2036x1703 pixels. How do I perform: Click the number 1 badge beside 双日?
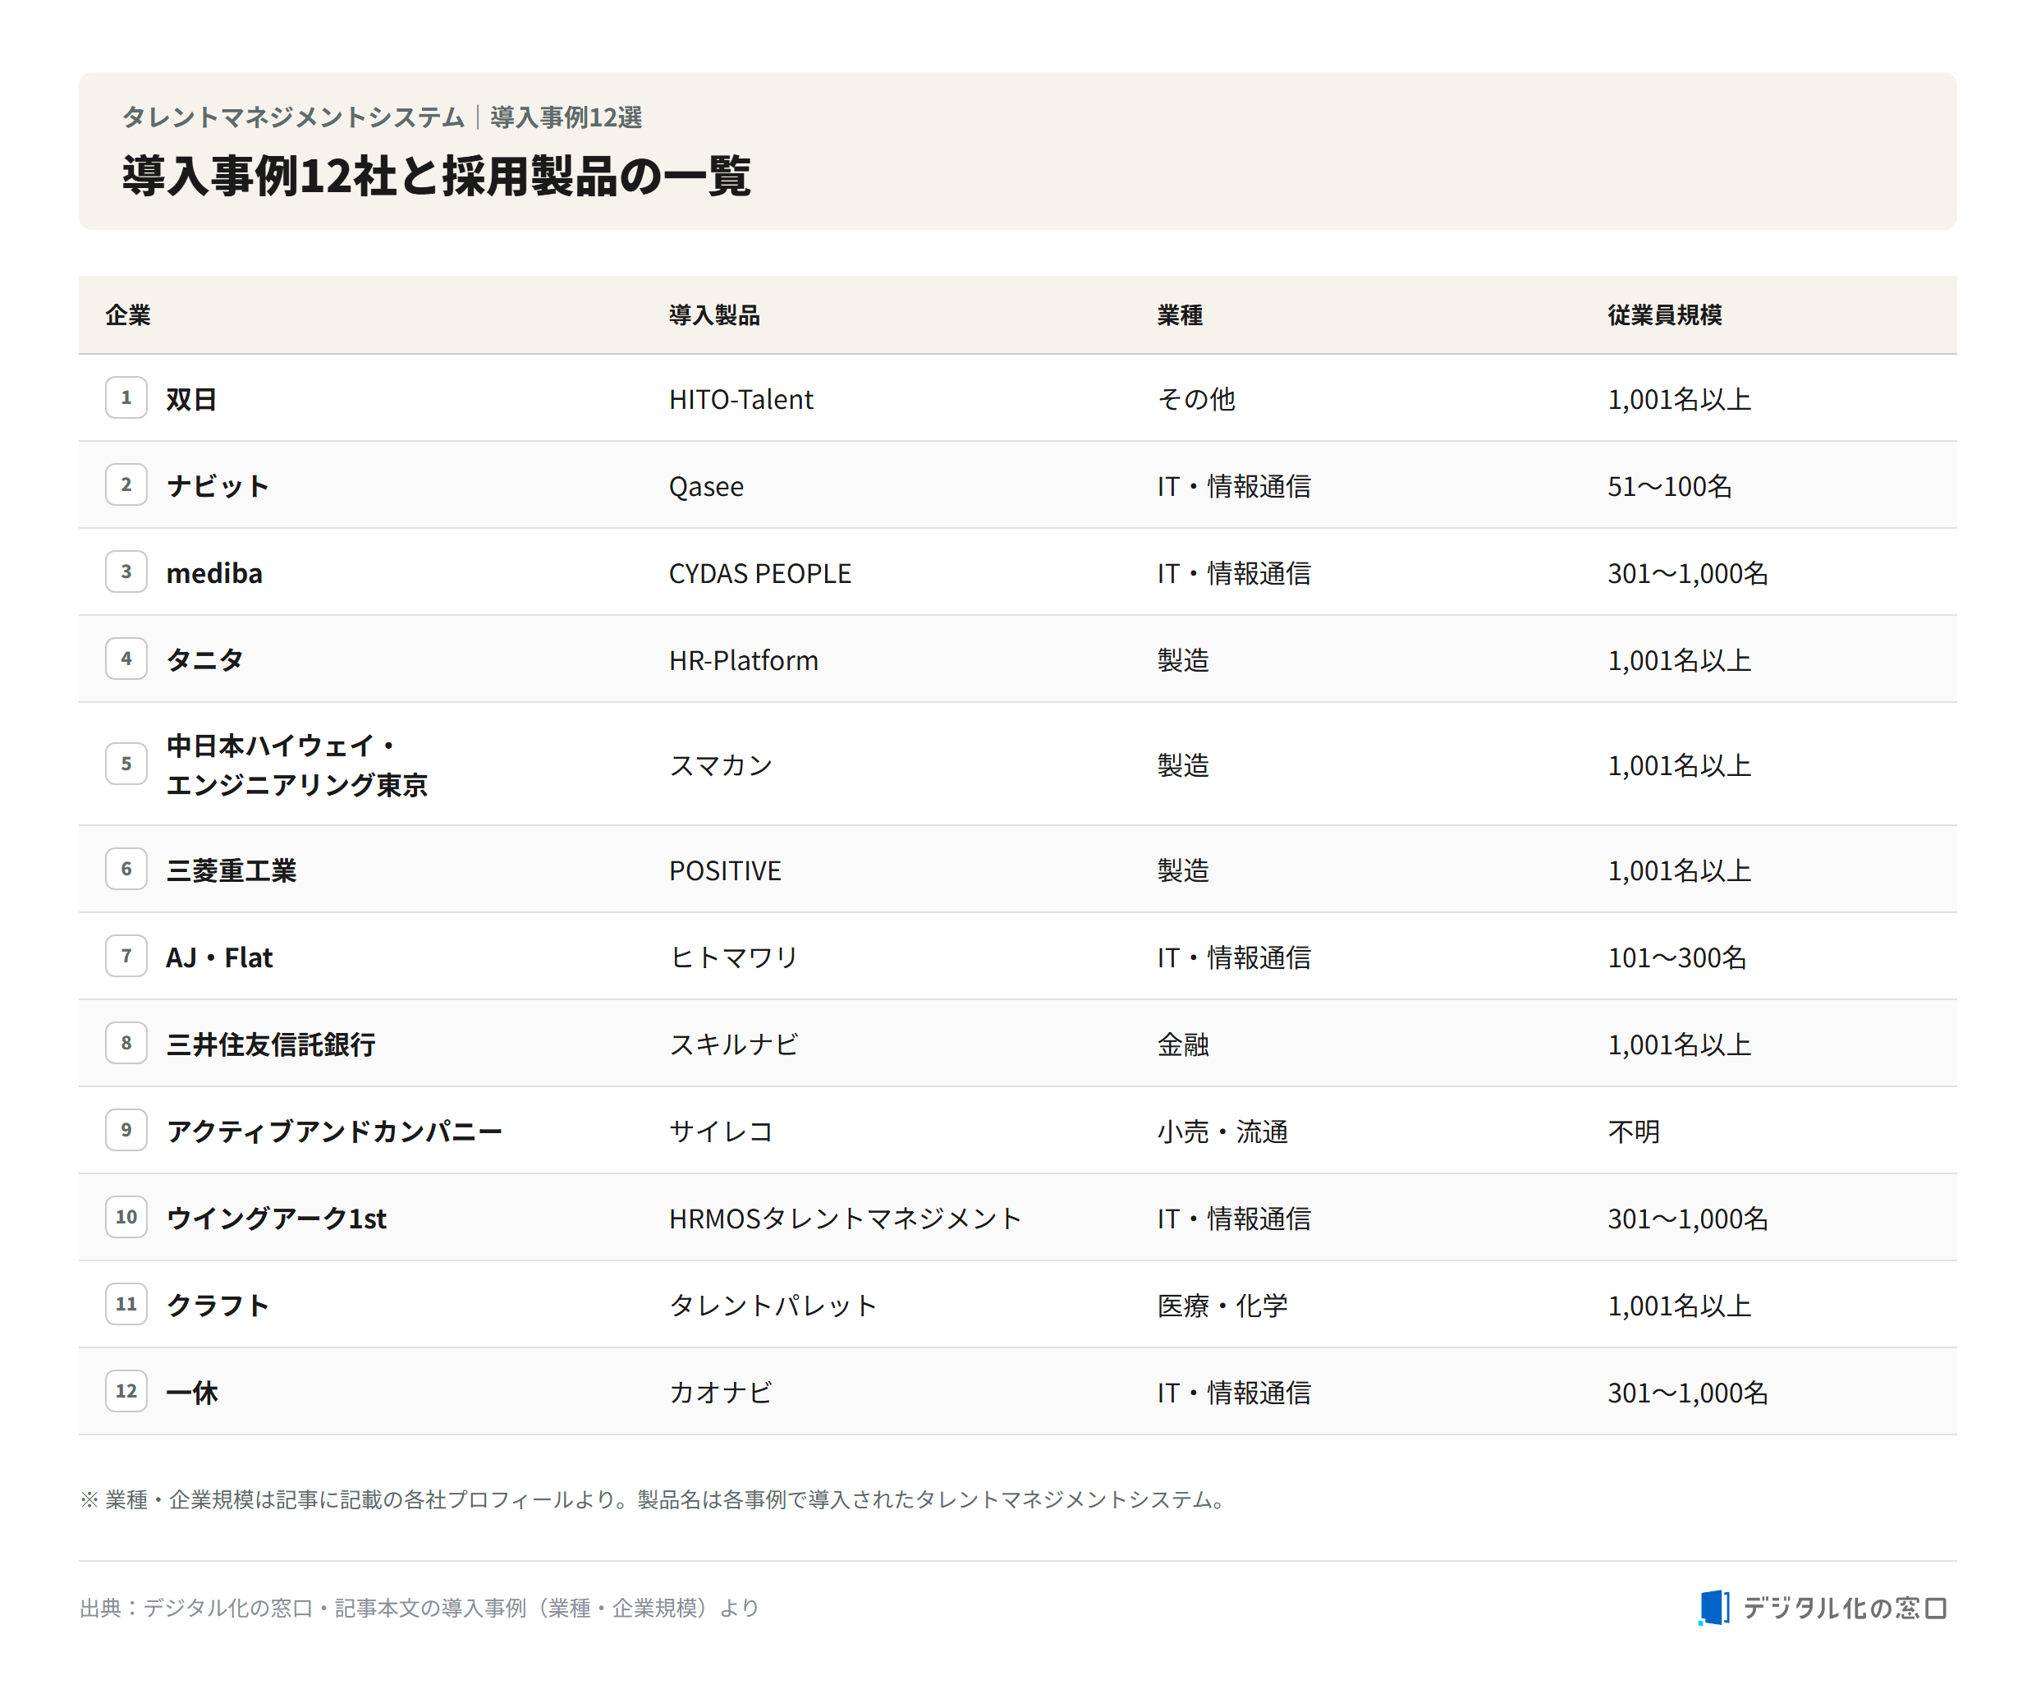point(126,397)
